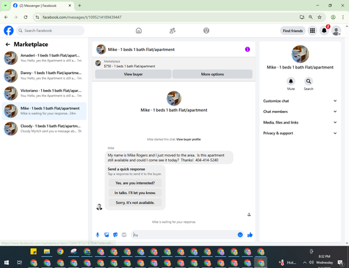Click the page scrollbar down arrow
Viewport: 349px width, 268px height.
coord(347,243)
